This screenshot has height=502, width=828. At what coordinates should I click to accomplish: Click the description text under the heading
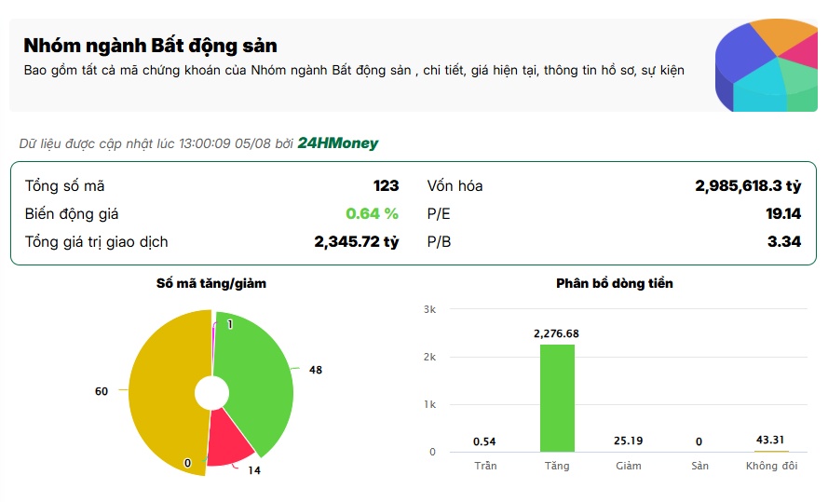(x=354, y=70)
